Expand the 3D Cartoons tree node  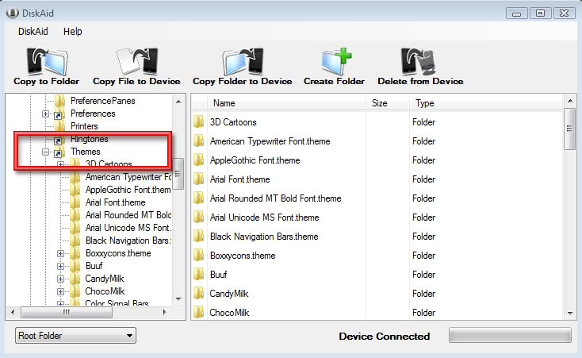(x=60, y=164)
